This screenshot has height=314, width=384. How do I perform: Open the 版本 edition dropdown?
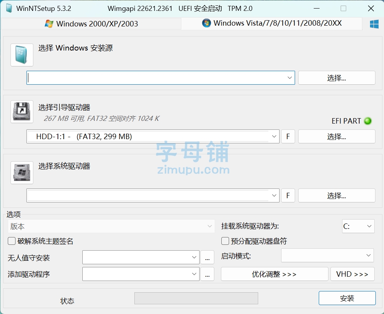[111, 226]
